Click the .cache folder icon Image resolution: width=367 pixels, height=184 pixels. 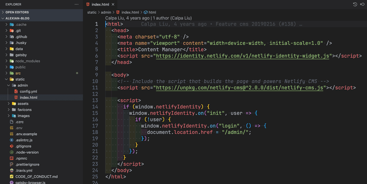click(x=12, y=24)
